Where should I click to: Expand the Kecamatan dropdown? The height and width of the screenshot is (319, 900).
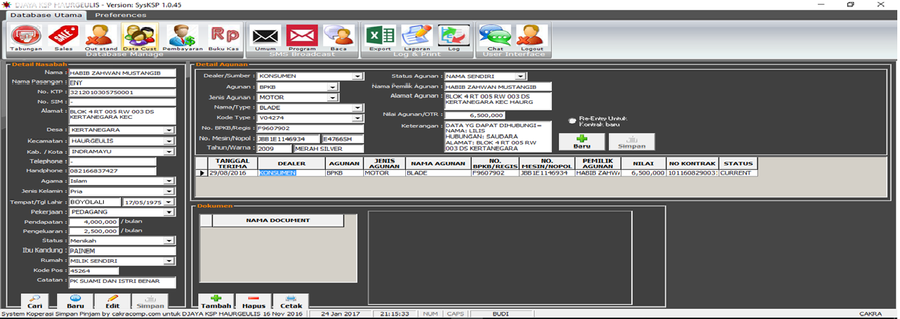(169, 141)
